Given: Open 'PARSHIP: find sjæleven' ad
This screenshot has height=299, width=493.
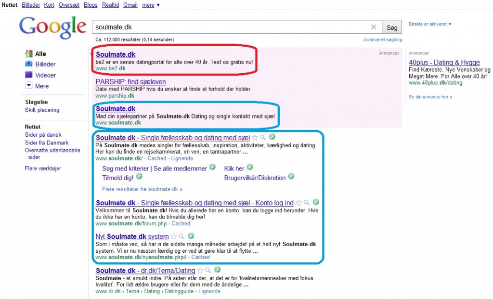Looking at the screenshot, I should click(x=130, y=82).
